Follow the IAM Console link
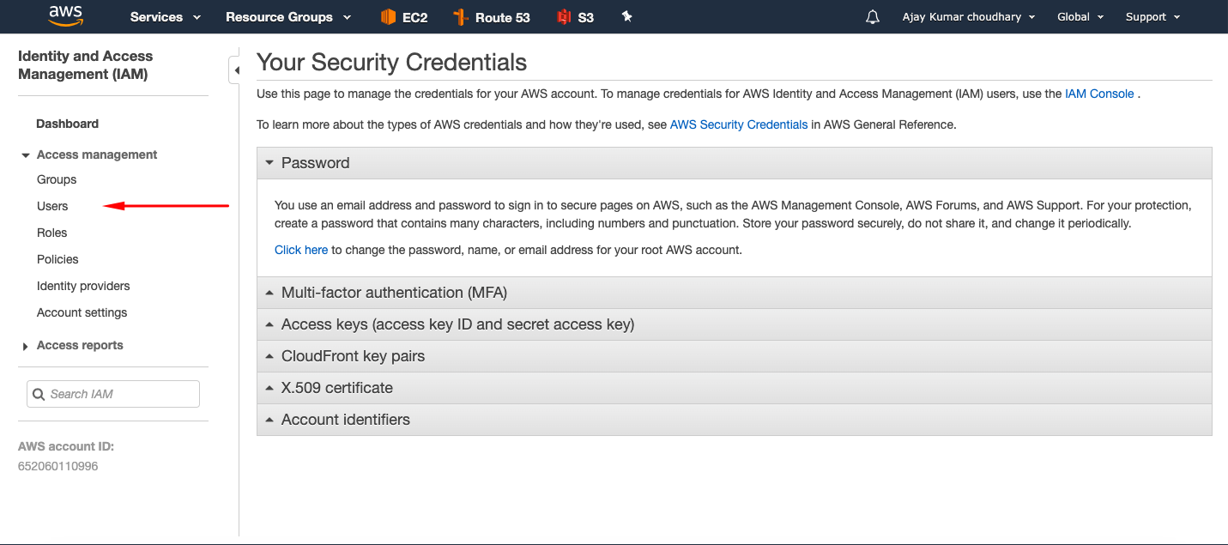 1099,94
